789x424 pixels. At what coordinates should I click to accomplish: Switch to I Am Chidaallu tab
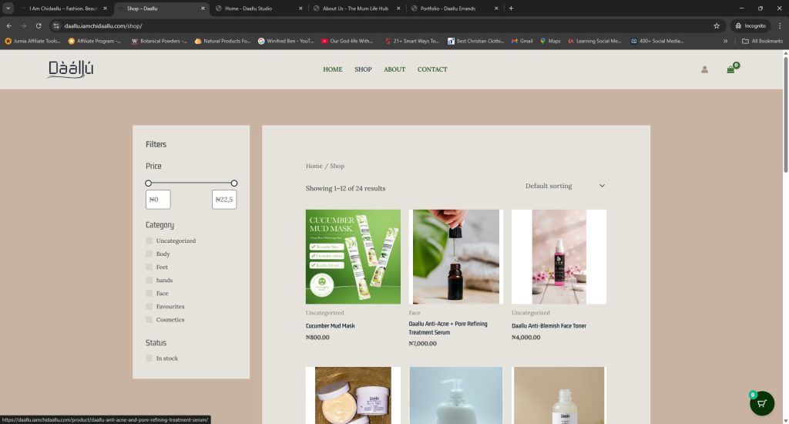[x=63, y=8]
